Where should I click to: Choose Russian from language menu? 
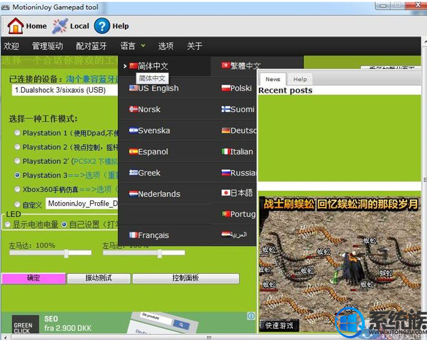coord(239,172)
